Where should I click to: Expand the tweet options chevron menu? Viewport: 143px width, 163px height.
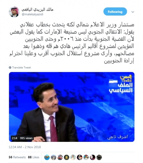point(133,12)
